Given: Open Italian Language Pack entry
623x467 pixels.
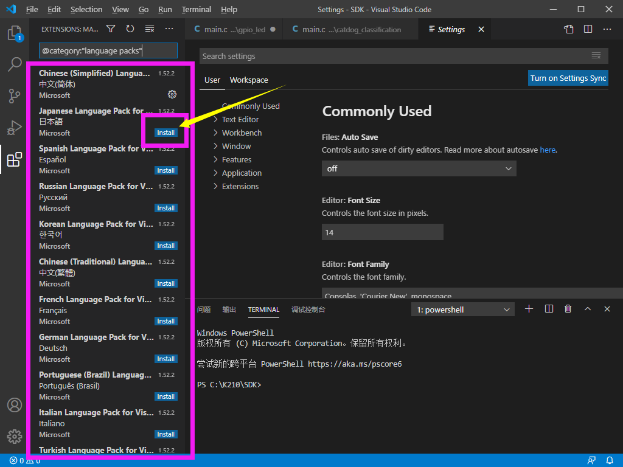Looking at the screenshot, I should 108,423.
